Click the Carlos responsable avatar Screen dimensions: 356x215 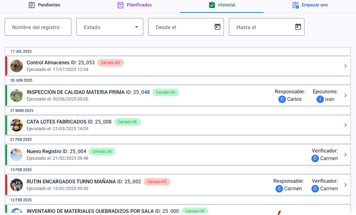(282, 99)
